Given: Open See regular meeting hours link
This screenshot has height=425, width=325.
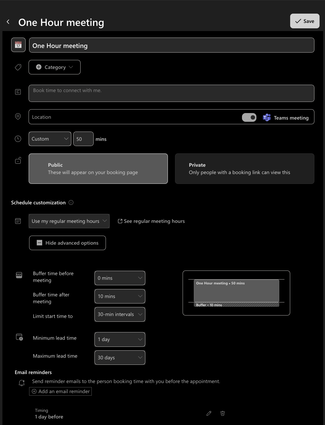Looking at the screenshot, I should (x=151, y=221).
